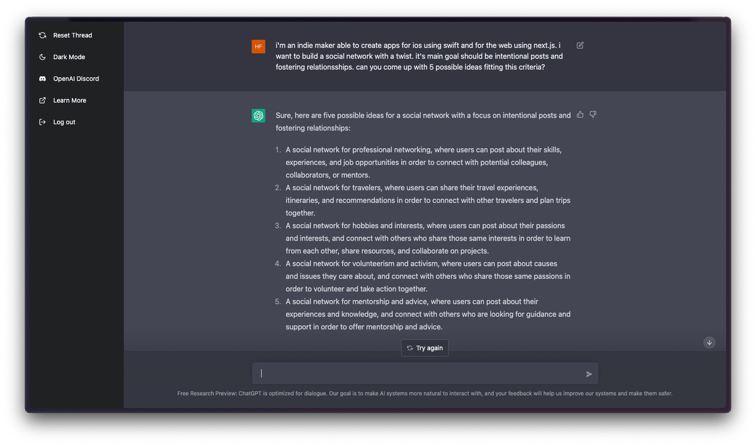Give the response a thumbs down
Screen dimensions: 756x446
coord(593,115)
